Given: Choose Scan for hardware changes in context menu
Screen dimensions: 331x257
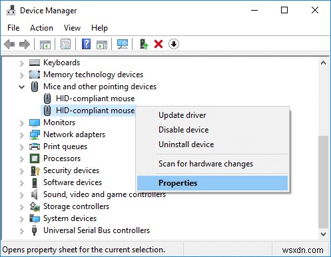Looking at the screenshot, I should [x=212, y=164].
